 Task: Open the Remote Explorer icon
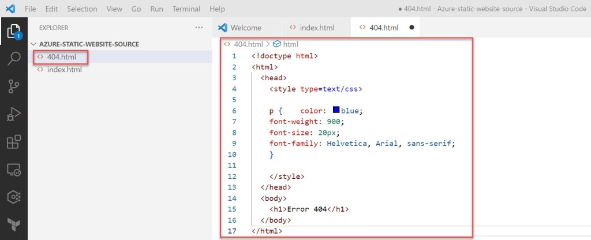[x=13, y=170]
